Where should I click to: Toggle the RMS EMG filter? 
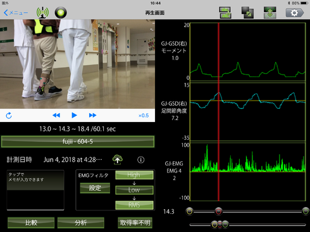(x=134, y=205)
